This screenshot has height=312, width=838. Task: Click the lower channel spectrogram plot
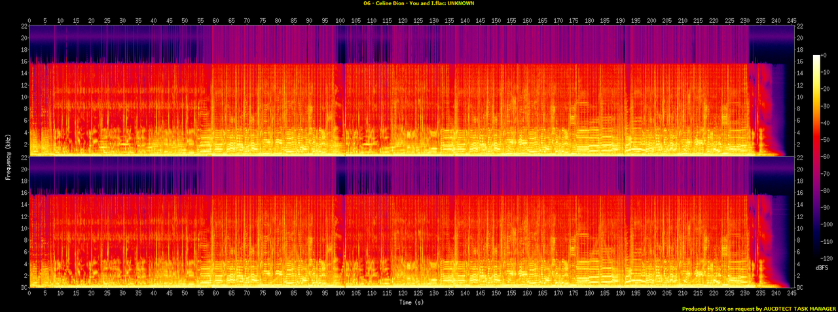(410, 222)
